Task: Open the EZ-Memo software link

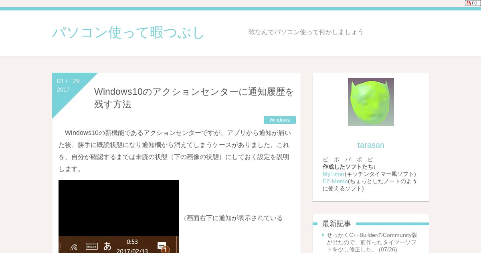Action: [335, 181]
